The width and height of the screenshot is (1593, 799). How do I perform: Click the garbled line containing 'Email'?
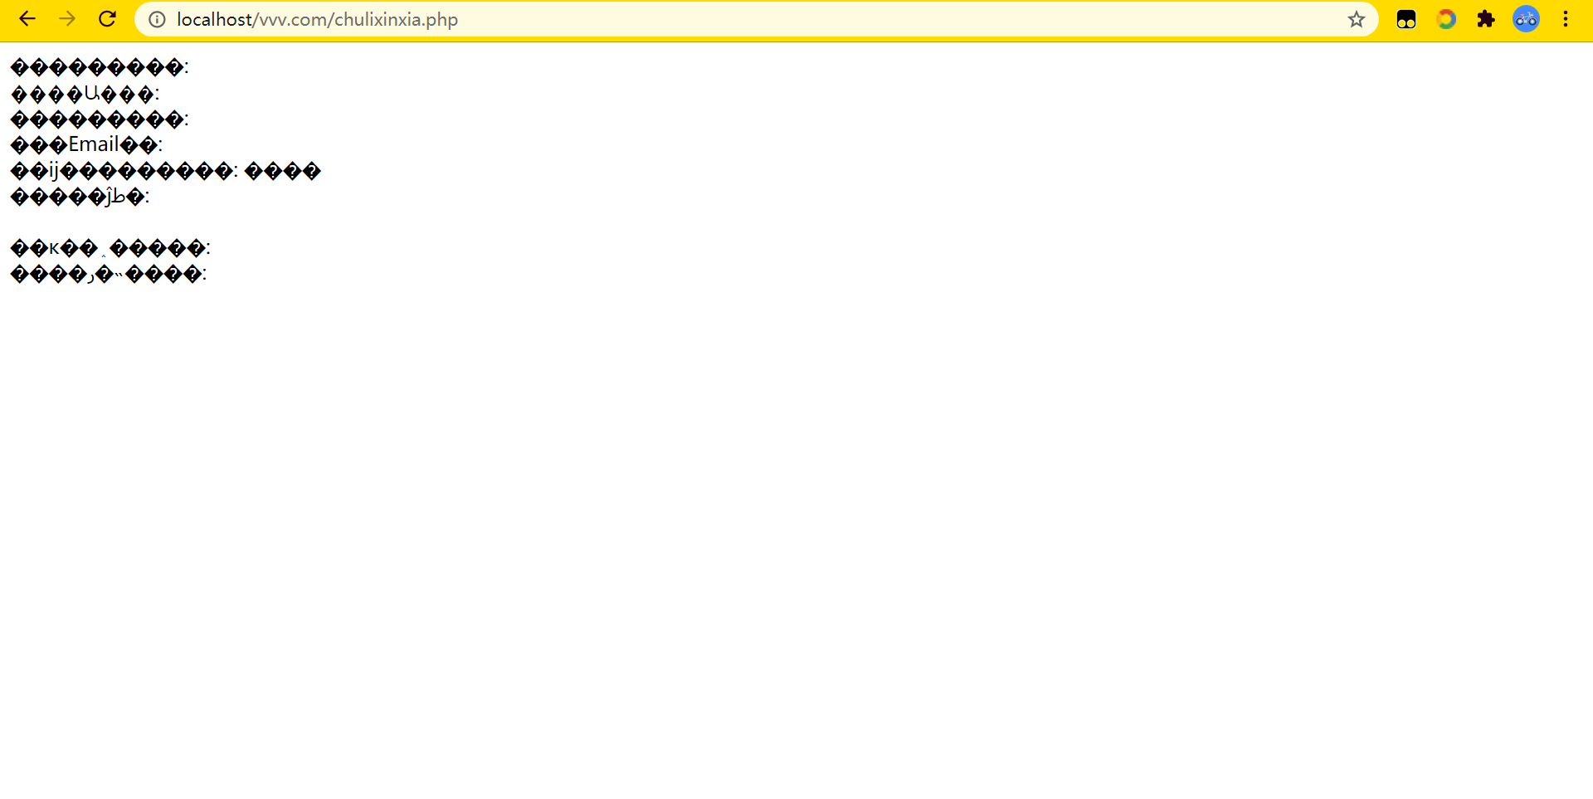[x=87, y=145]
